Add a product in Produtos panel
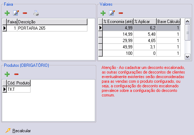The height and width of the screenshot is (135, 194). pos(7,74)
